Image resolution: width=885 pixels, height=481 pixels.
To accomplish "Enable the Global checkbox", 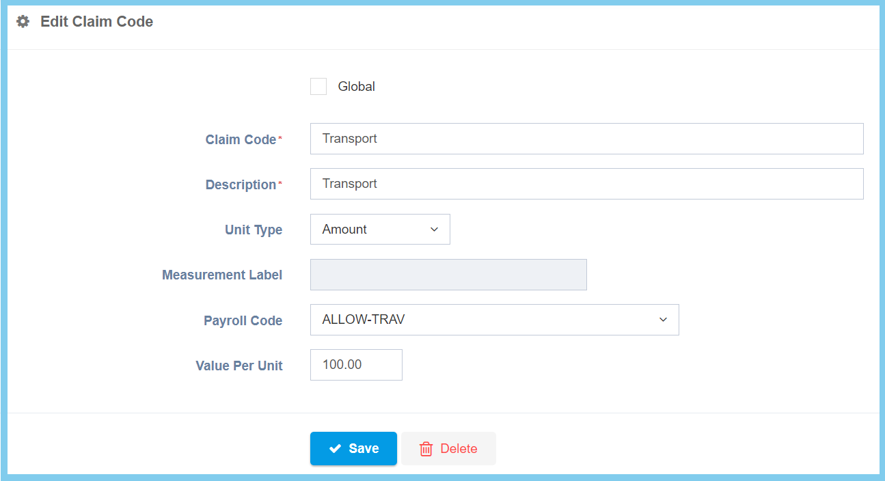I will pyautogui.click(x=318, y=87).
